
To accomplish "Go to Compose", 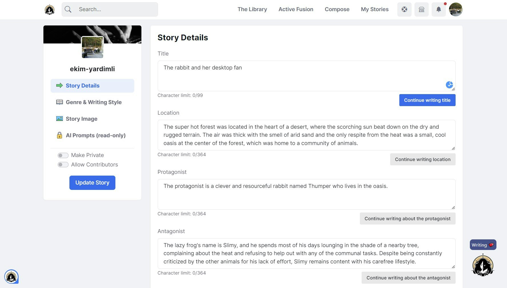I will pyautogui.click(x=337, y=9).
